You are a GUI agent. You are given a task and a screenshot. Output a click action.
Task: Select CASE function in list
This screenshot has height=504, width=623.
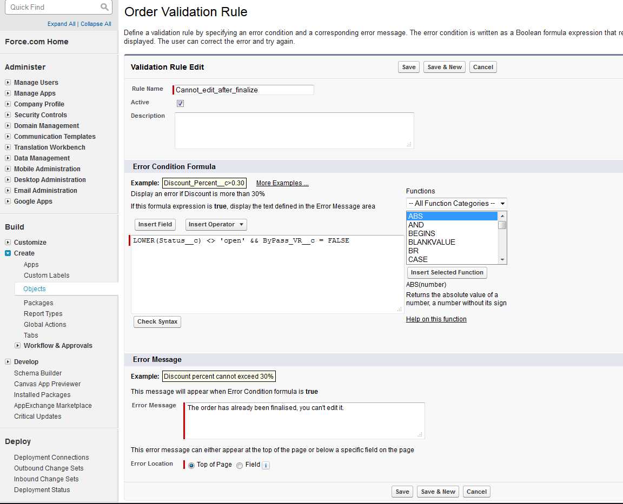tap(452, 259)
